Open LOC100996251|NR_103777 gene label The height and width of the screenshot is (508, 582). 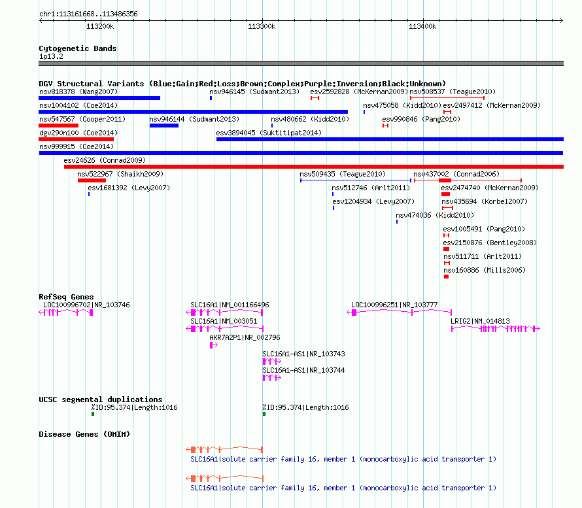[x=394, y=305]
